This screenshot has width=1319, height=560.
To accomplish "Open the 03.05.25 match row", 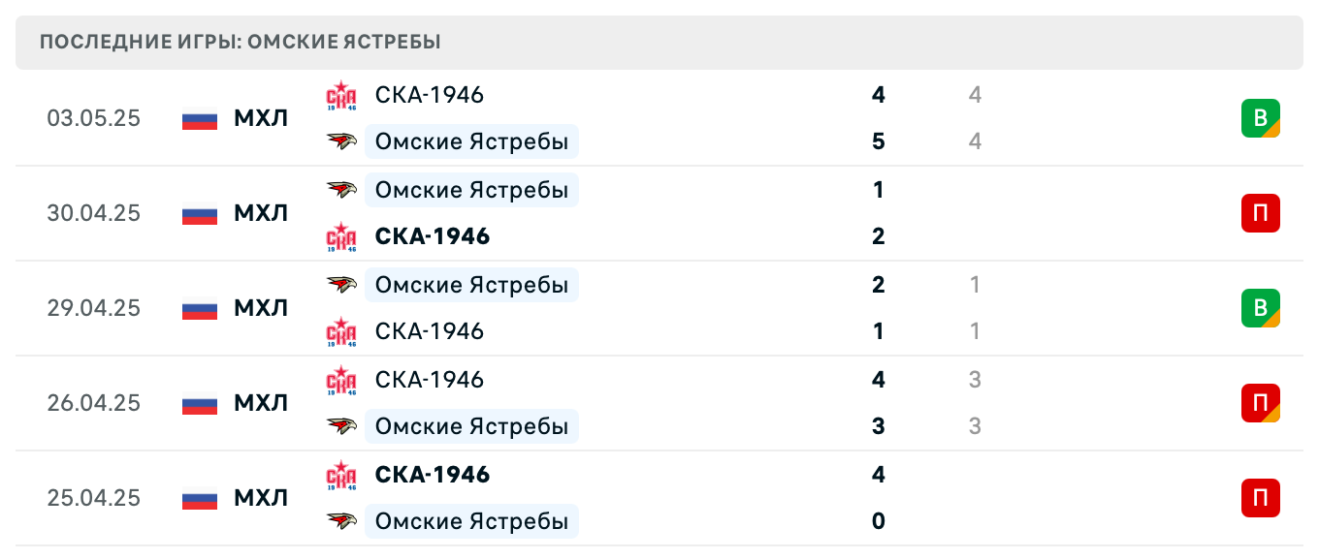I will pos(679,118).
